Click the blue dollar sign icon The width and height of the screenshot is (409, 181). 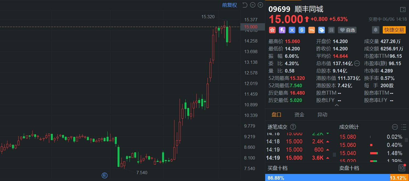[x=302, y=30]
